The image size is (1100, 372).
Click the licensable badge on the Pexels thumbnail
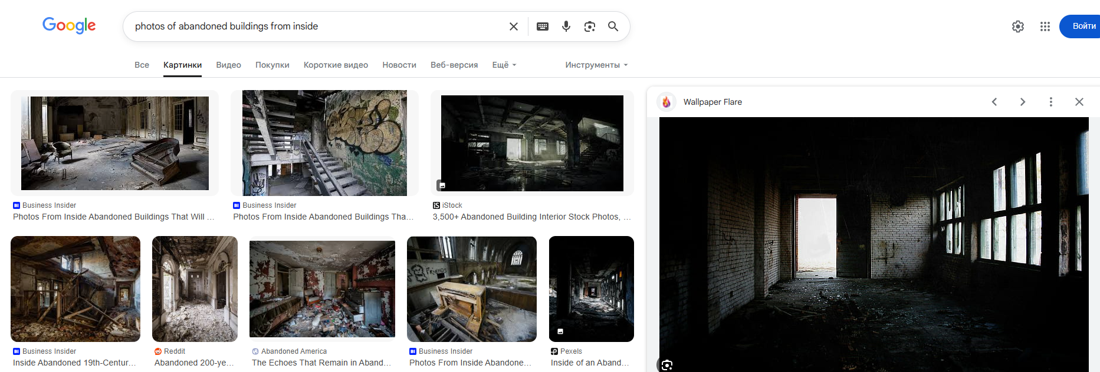[x=560, y=331]
